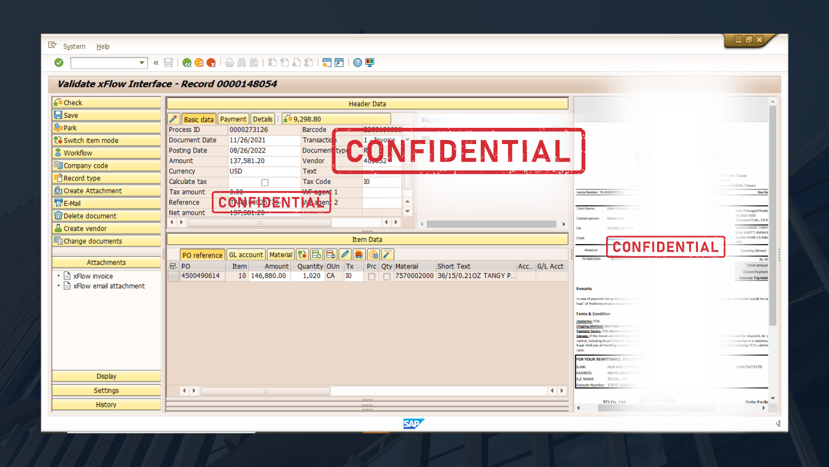Toggle the Qty checkbox in the item row
This screenshot has width=829, height=467.
(x=387, y=276)
